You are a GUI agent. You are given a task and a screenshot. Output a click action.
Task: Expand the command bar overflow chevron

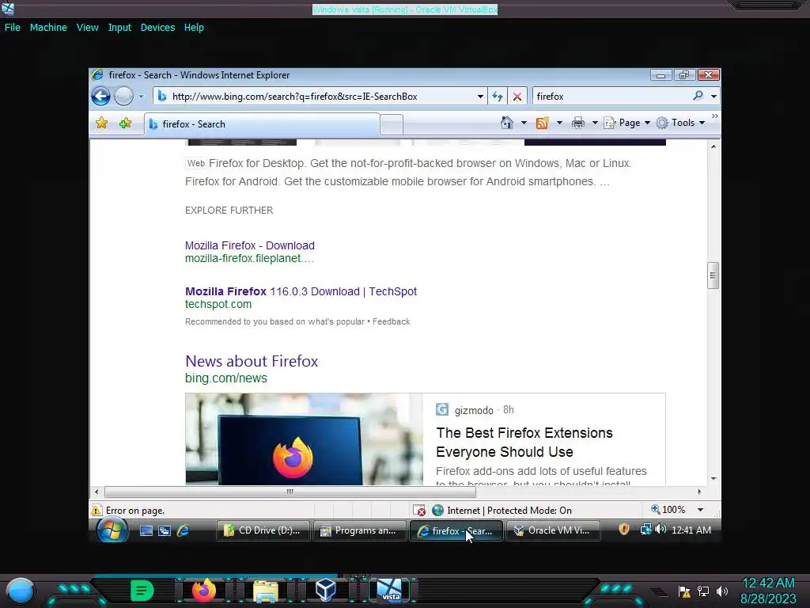coord(714,116)
